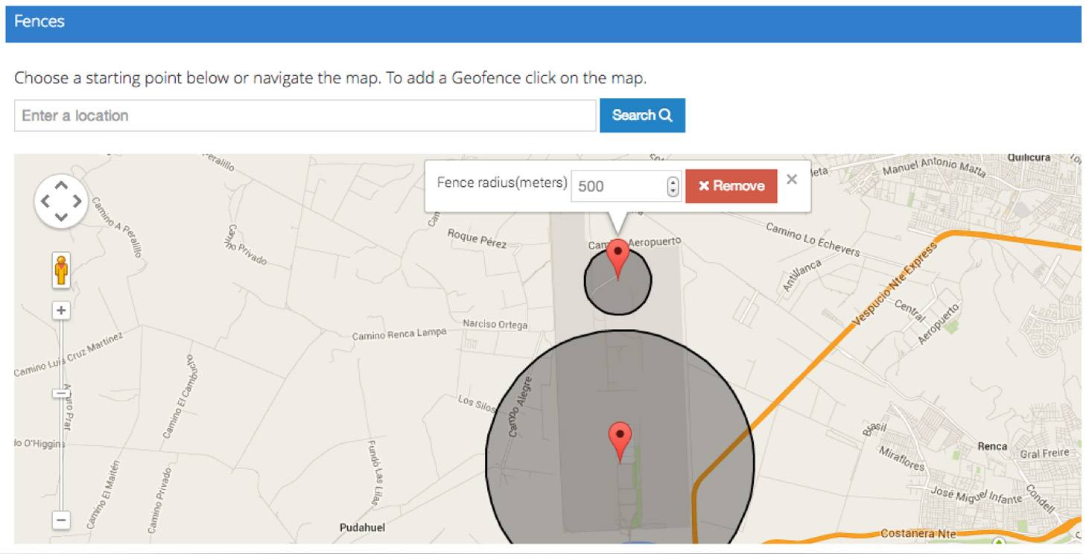Click the Narciso Ortega street label
Viewport: 1089px width, 554px height.
click(495, 325)
